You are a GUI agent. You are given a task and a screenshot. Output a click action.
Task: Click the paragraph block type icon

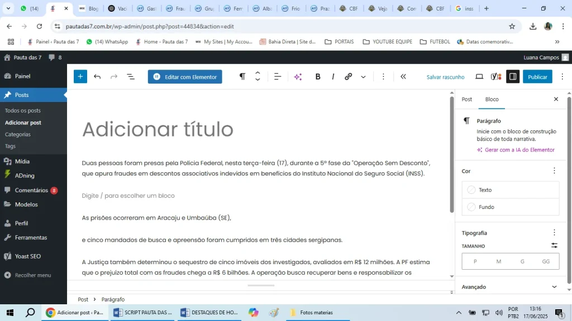pos(242,76)
